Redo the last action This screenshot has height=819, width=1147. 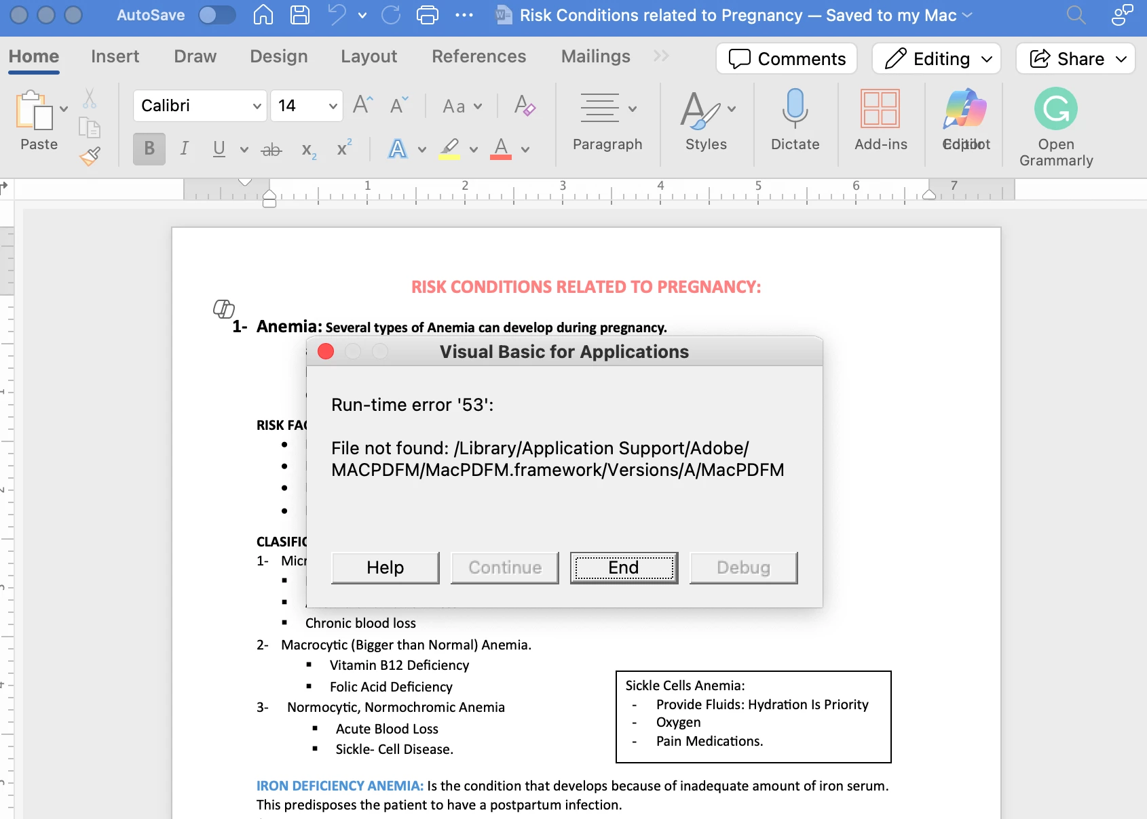point(391,15)
